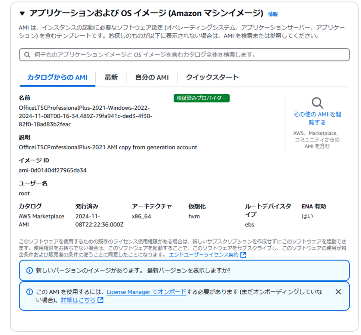Click the 仮想化 column heading
The width and height of the screenshot is (361, 335).
pyautogui.click(x=197, y=206)
